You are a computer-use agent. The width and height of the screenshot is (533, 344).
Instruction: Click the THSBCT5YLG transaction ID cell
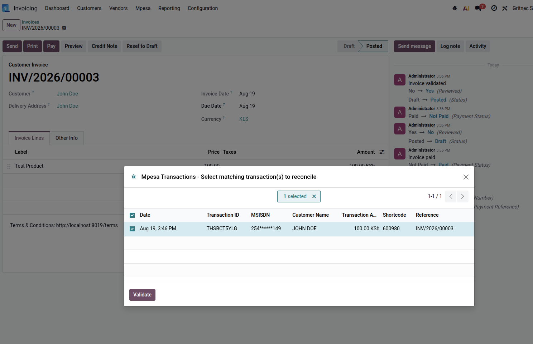pyautogui.click(x=222, y=228)
